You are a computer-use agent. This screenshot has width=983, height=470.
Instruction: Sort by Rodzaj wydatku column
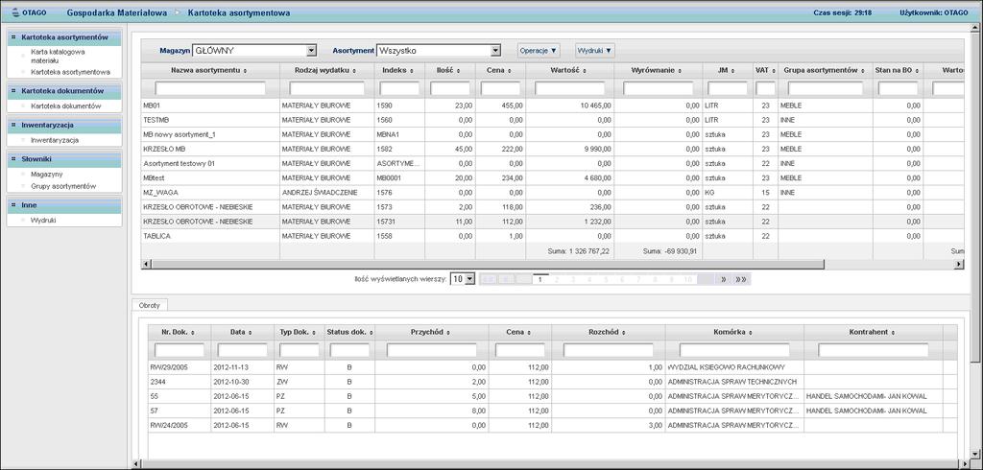[x=327, y=70]
